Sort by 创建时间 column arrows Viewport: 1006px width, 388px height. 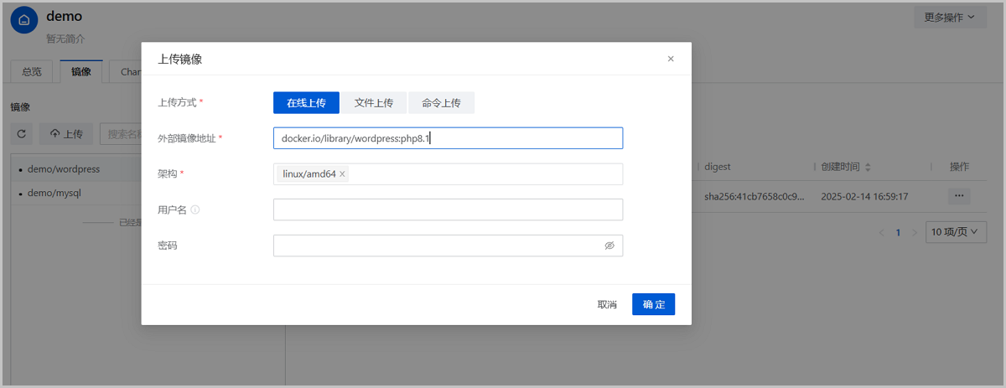click(868, 168)
